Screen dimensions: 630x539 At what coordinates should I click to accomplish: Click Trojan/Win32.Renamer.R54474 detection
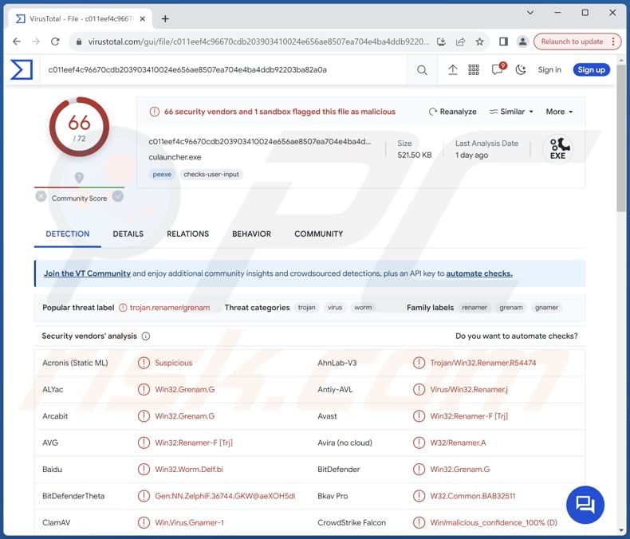[483, 363]
